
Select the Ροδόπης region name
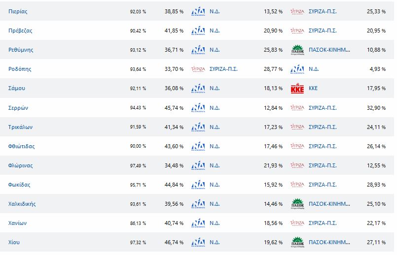pyautogui.click(x=20, y=69)
